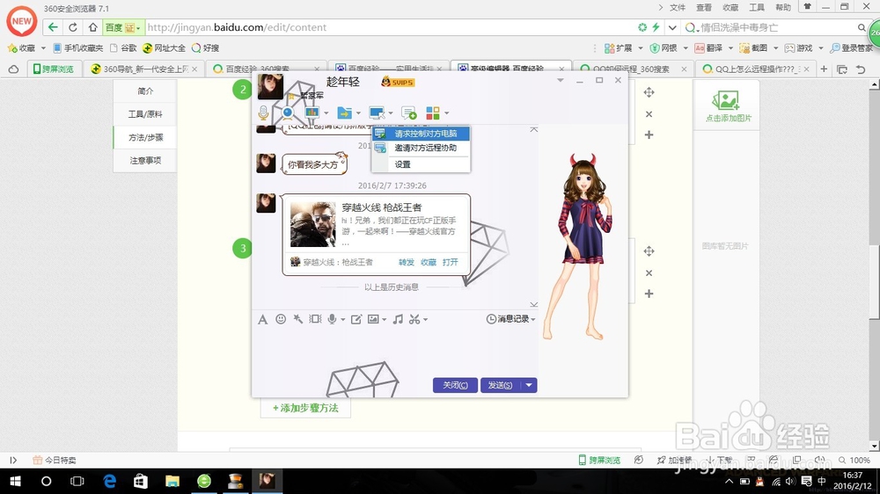Click the voice message microphone icon
The image size is (880, 494).
[x=333, y=319]
